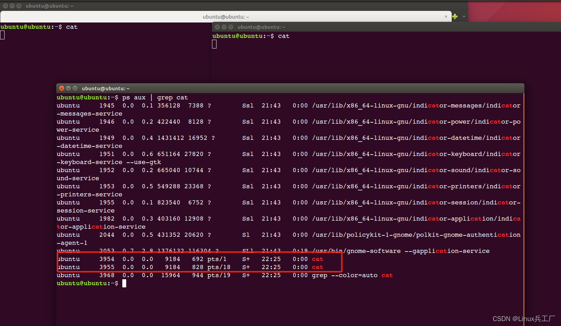Click PID 3955 in the process list

click(x=107, y=267)
